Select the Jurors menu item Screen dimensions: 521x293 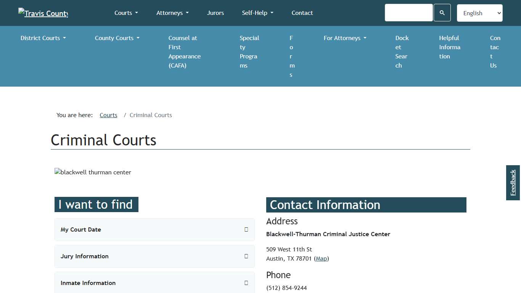click(x=215, y=13)
